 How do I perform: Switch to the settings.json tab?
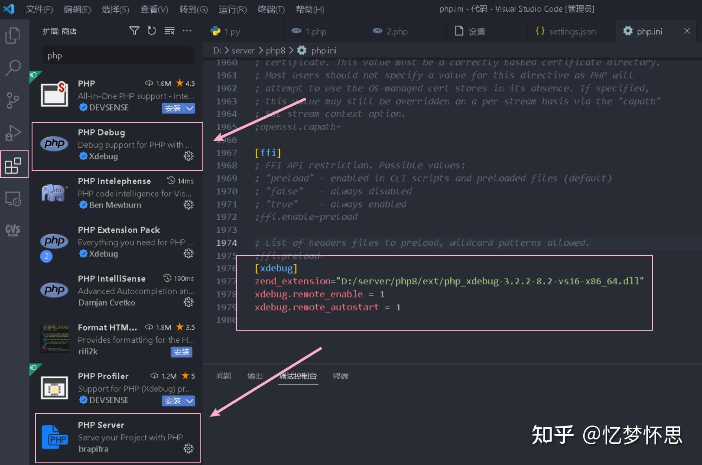click(x=571, y=31)
